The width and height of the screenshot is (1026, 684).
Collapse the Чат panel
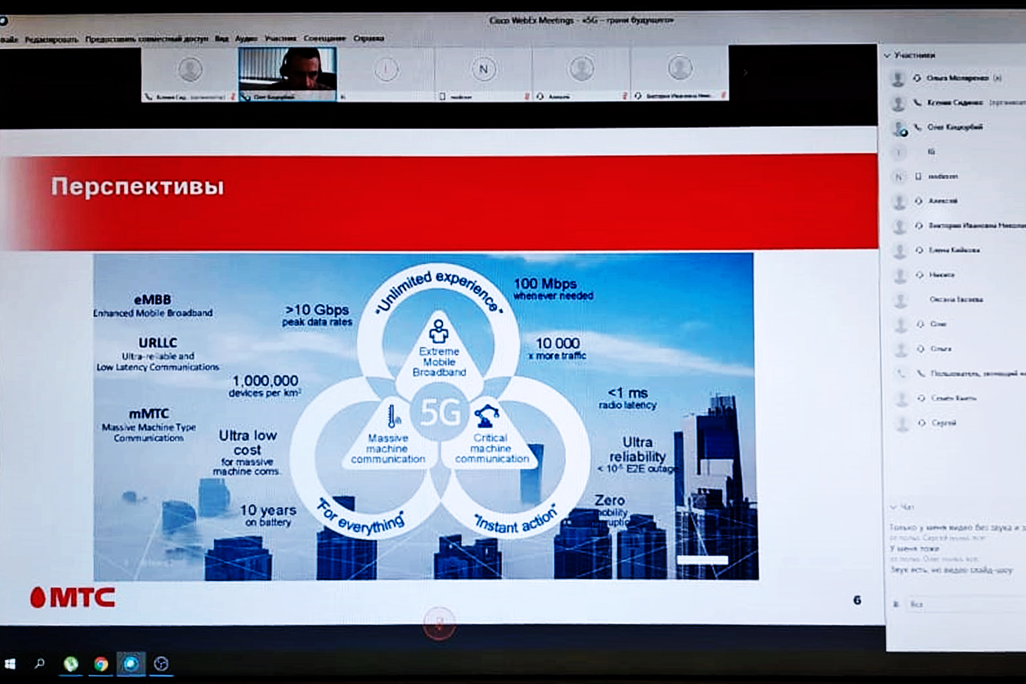point(893,507)
